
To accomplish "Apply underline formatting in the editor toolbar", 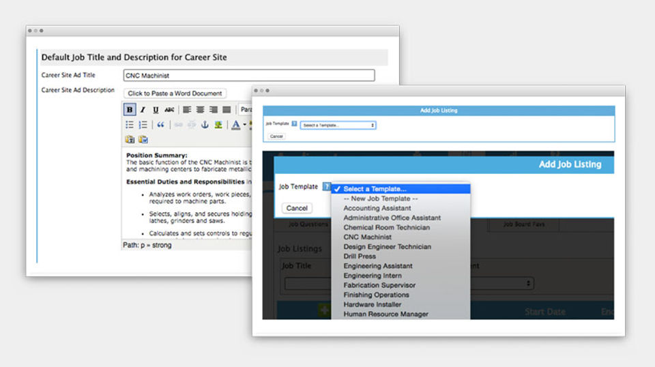I will point(156,109).
